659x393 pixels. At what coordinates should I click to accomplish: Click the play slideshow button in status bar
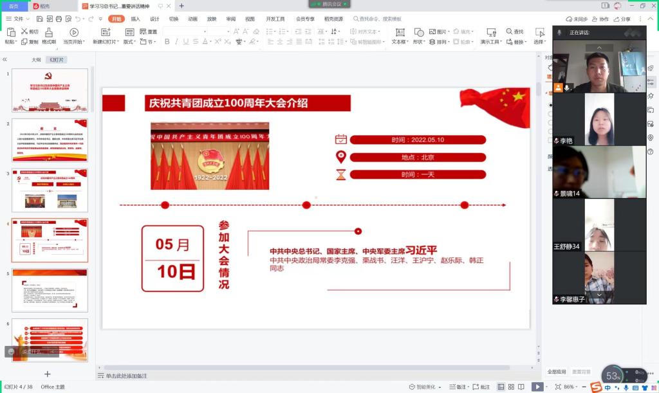click(537, 387)
